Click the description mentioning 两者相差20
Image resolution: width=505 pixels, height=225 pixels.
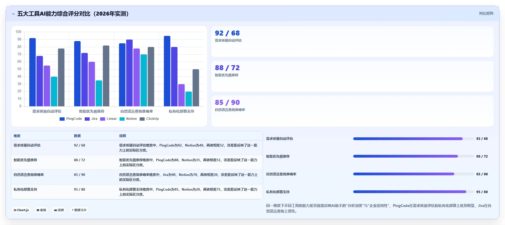coord(188,177)
